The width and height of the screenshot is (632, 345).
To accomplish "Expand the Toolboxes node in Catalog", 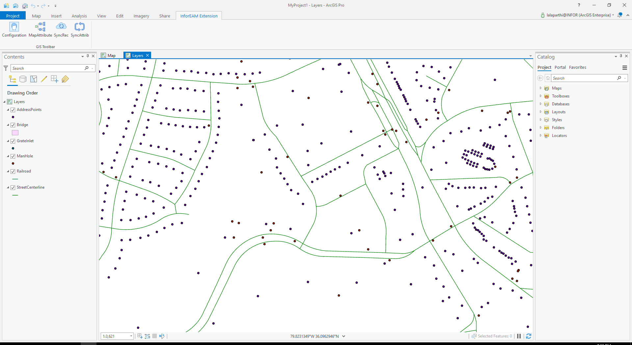I will [x=540, y=96].
